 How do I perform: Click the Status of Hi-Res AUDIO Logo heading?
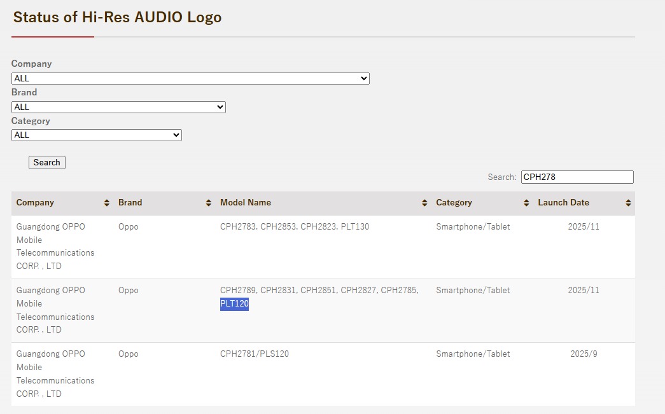118,17
